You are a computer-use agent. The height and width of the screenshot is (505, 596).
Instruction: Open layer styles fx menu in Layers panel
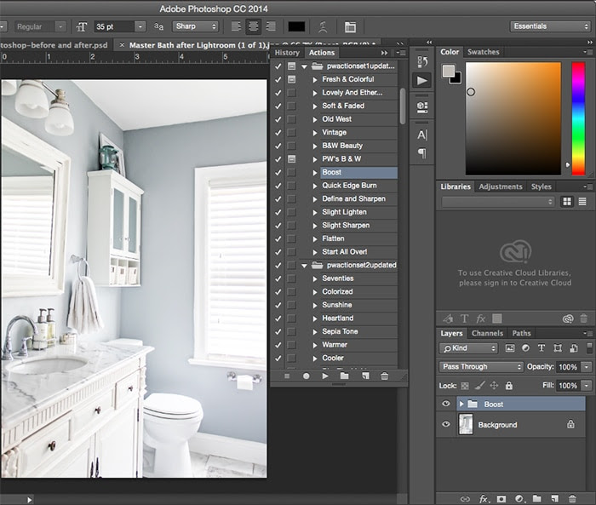pyautogui.click(x=483, y=498)
